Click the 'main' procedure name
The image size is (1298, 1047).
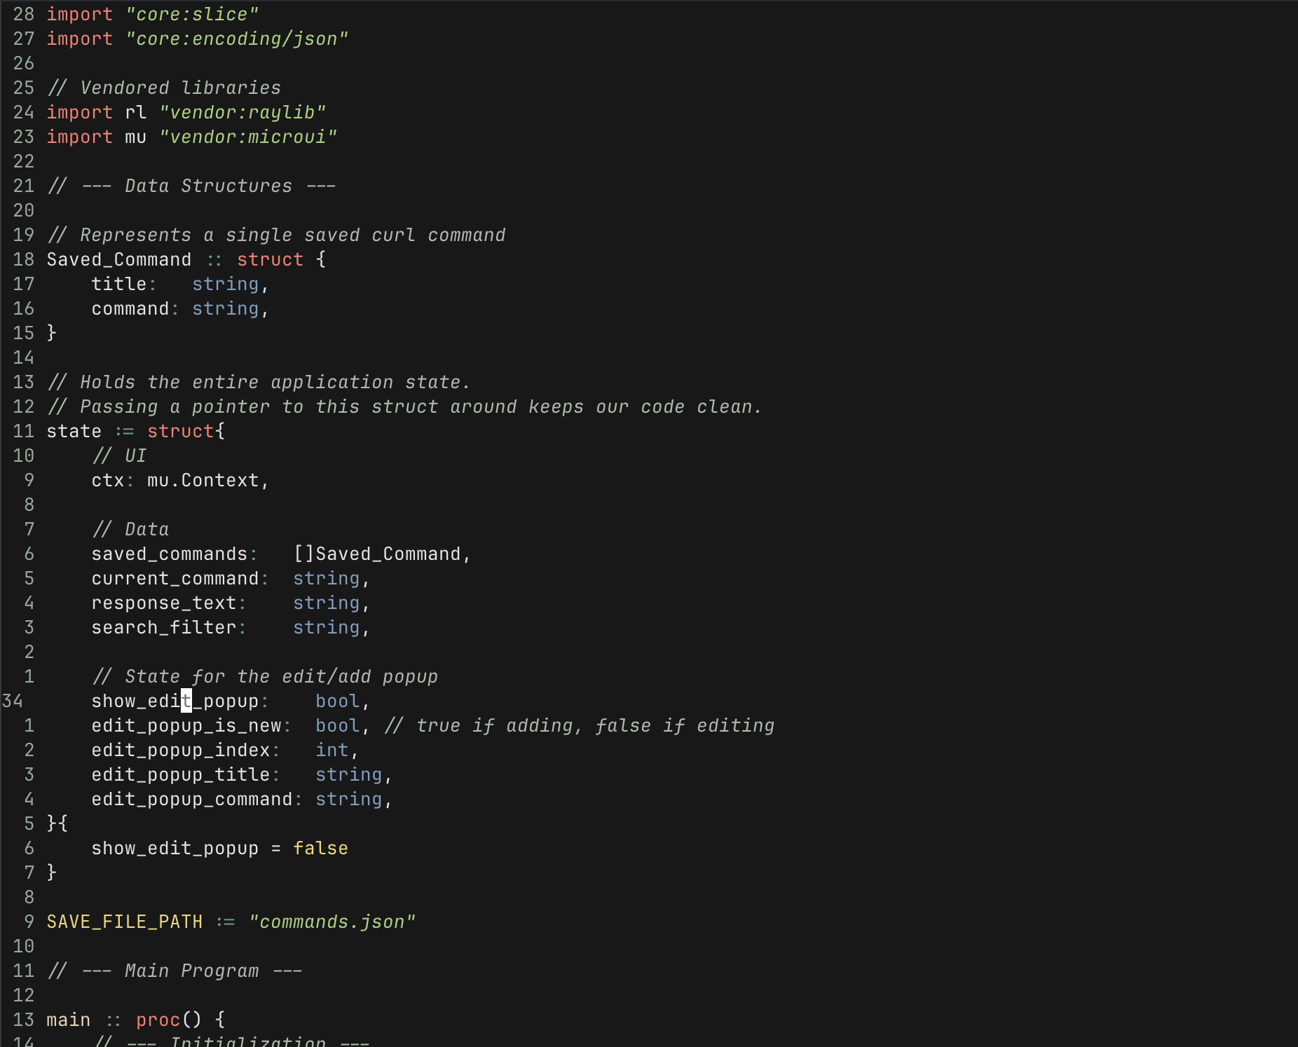(69, 1020)
